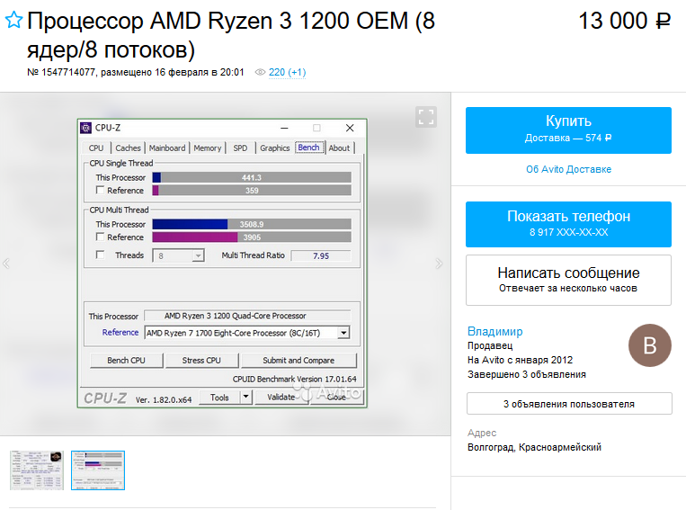Open the Mainboard tab

click(x=167, y=148)
